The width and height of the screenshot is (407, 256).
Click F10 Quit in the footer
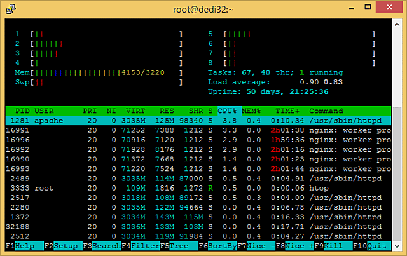click(372, 246)
